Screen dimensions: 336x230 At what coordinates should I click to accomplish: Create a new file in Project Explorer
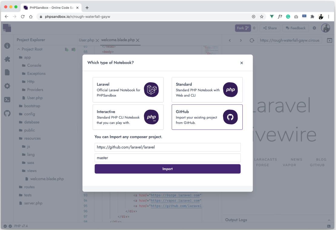tap(66, 49)
